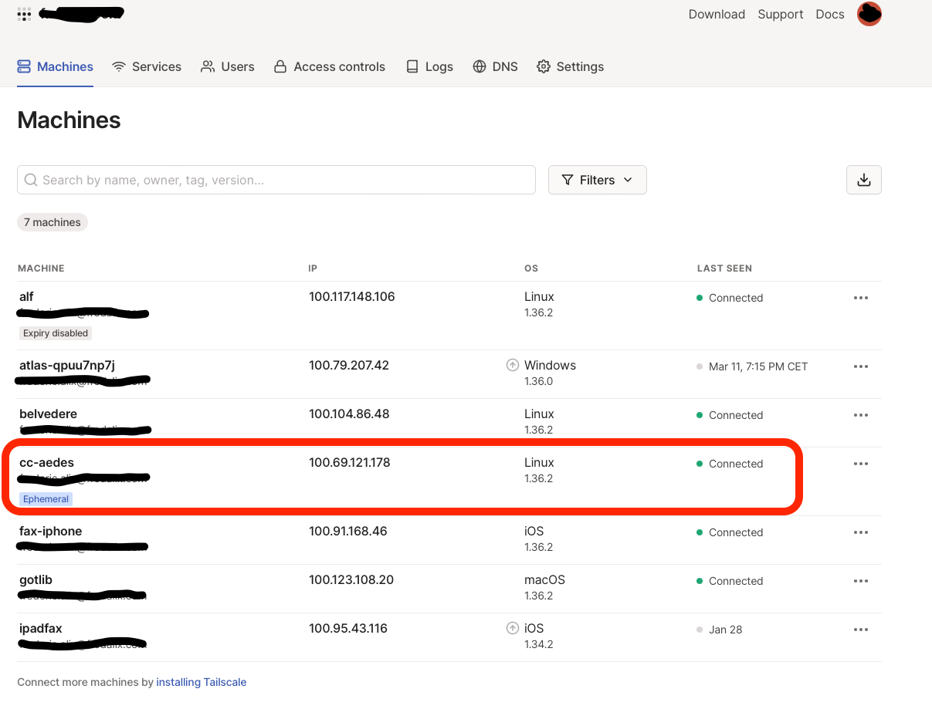Viewport: 932px width, 726px height.
Task: Open the cc-aedes machine details
Action: [47, 463]
